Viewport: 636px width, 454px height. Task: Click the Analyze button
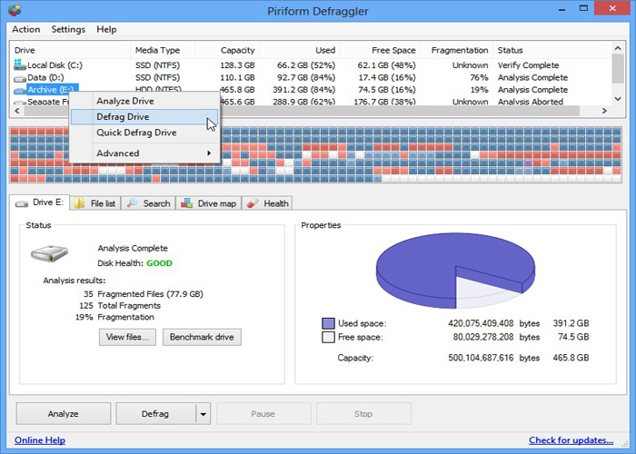pos(64,413)
